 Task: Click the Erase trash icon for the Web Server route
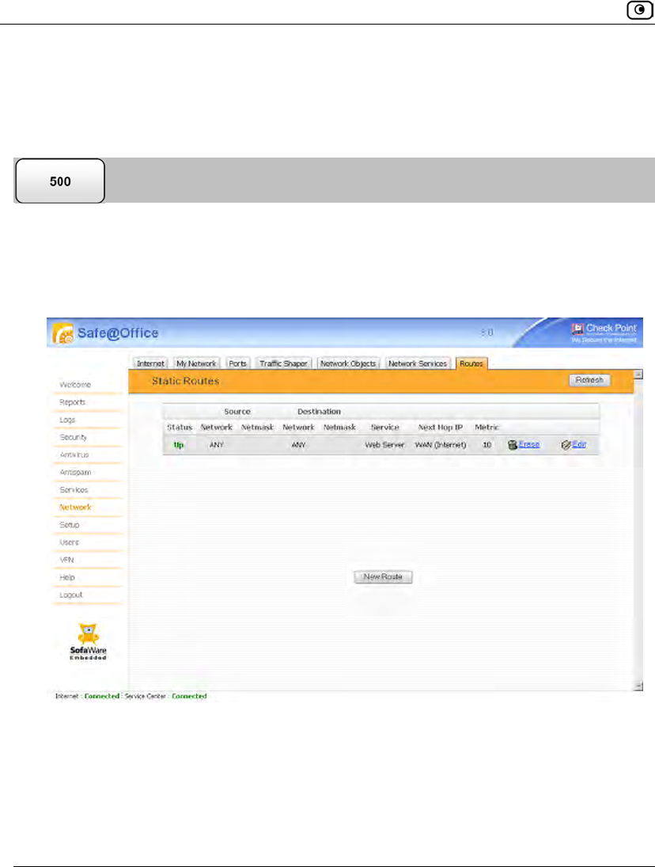pos(512,444)
